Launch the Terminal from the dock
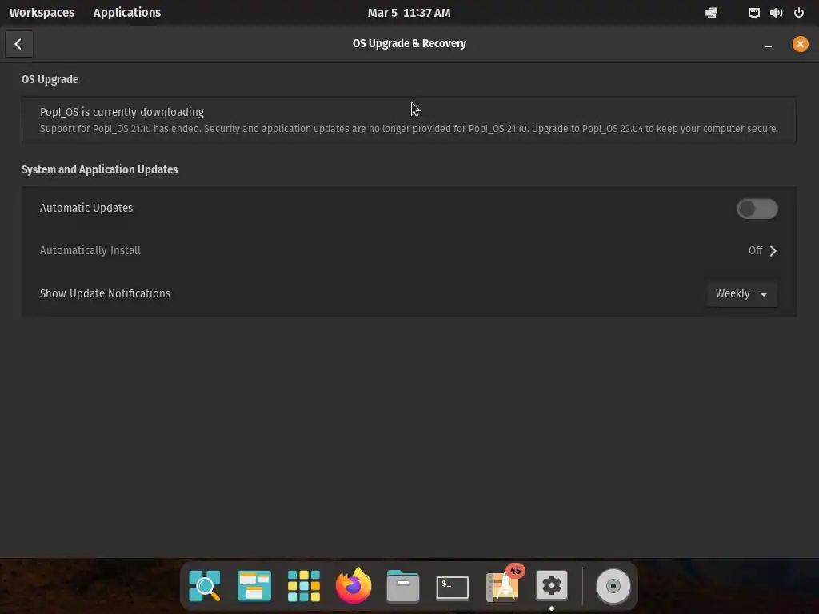 453,588
